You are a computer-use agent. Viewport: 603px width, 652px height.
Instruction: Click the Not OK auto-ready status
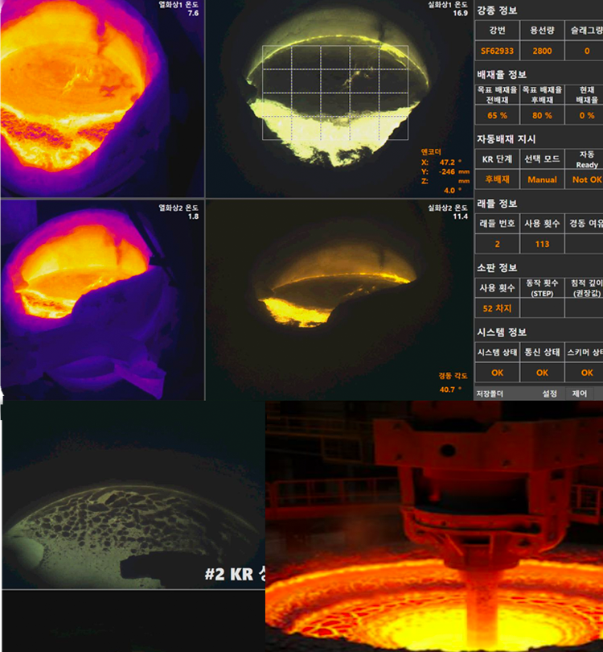[x=586, y=180]
